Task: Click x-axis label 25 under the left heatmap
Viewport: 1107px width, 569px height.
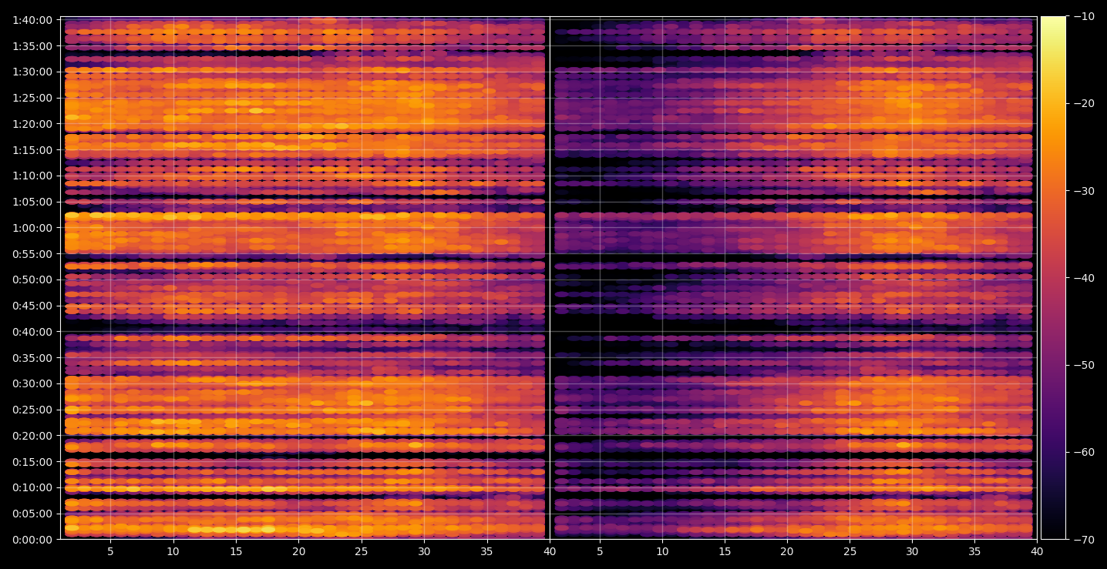Action: [x=362, y=552]
